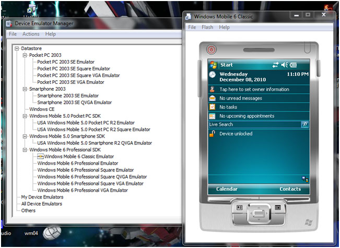Select All Device Emulators node
Image resolution: width=340 pixels, height=248 pixels.
pyautogui.click(x=41, y=204)
